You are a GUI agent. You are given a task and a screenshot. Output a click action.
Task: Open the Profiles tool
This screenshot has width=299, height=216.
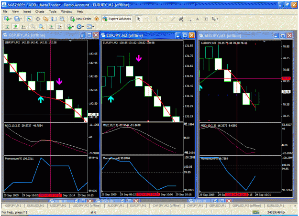click(x=17, y=19)
